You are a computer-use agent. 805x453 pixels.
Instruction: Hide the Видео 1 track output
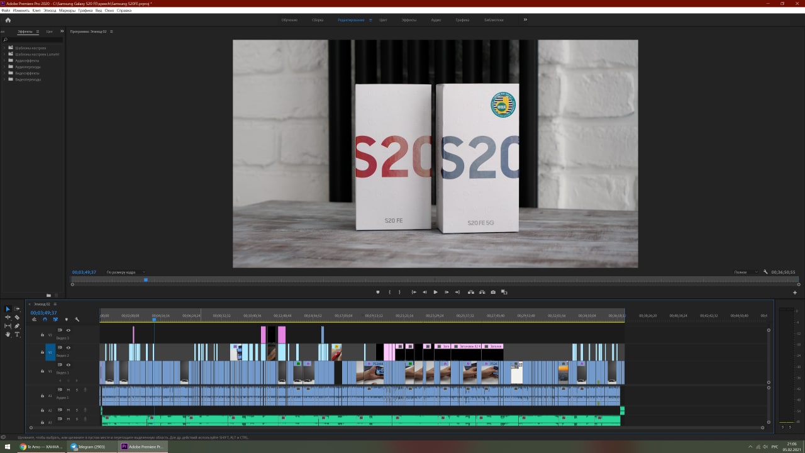(x=69, y=365)
